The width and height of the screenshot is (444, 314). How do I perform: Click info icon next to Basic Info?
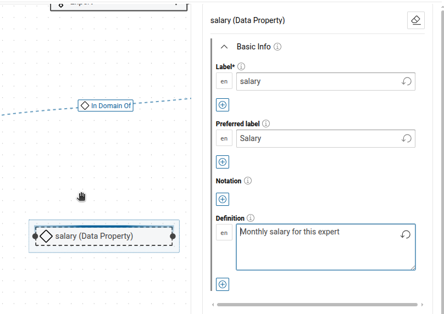tap(277, 47)
